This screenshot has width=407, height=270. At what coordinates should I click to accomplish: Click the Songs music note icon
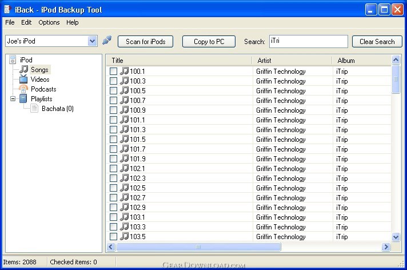coord(23,69)
